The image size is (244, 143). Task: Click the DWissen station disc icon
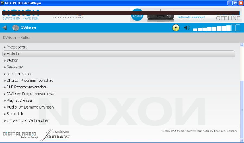15,28
